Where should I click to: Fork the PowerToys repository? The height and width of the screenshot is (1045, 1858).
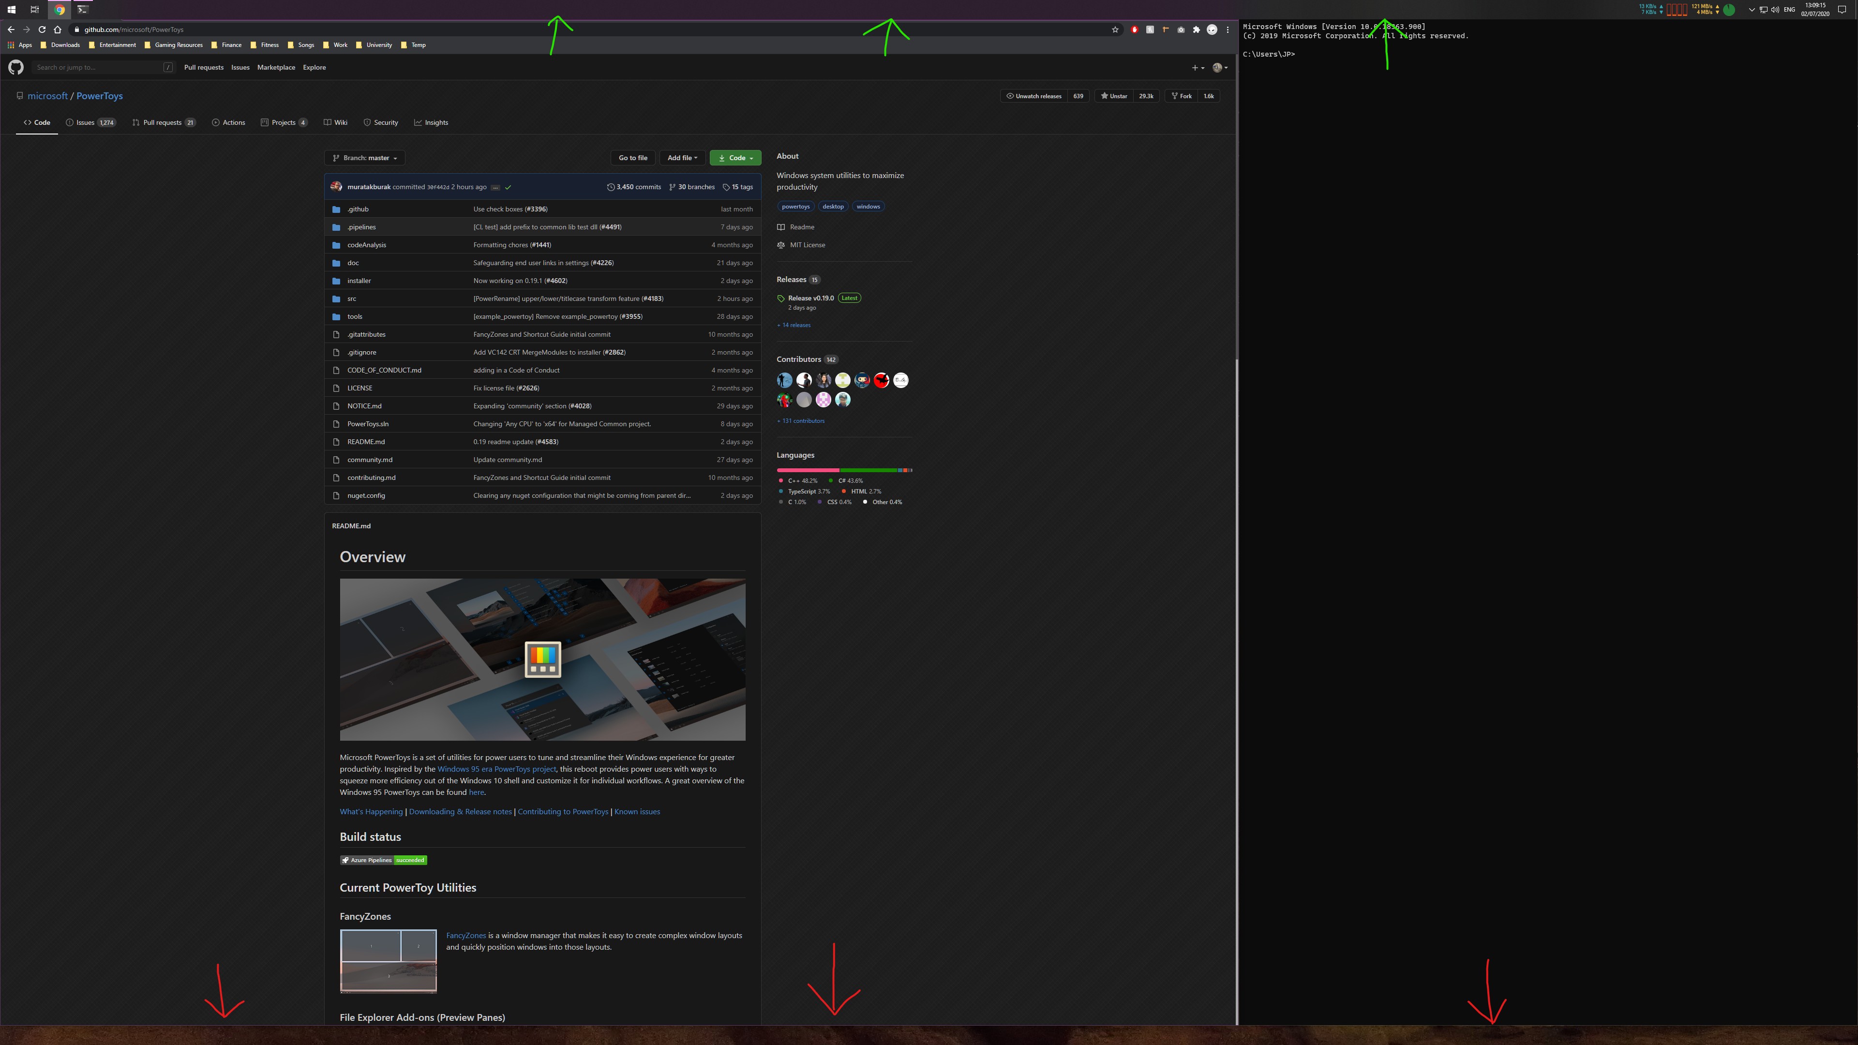click(x=1182, y=96)
